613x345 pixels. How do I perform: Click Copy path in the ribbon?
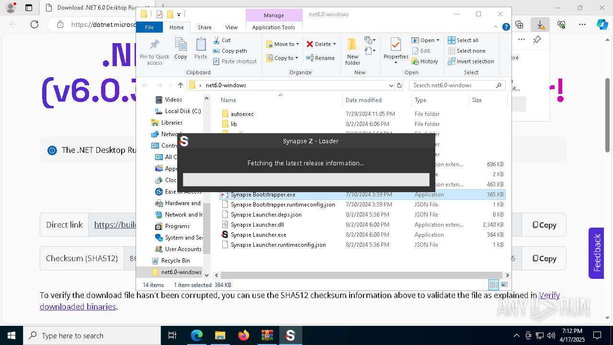point(230,51)
